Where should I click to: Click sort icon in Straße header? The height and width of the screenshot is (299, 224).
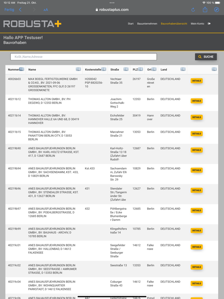pos(126,69)
